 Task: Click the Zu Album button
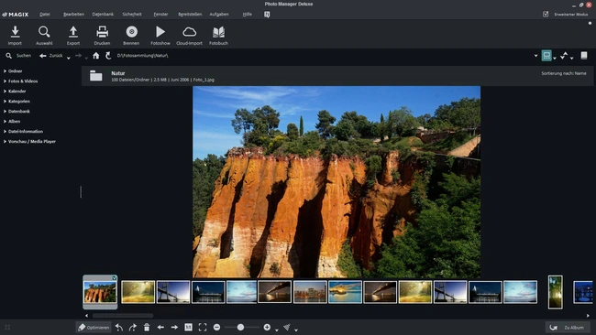[x=568, y=327]
